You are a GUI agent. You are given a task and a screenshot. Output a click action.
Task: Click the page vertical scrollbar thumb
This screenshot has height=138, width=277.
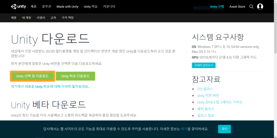[276, 28]
